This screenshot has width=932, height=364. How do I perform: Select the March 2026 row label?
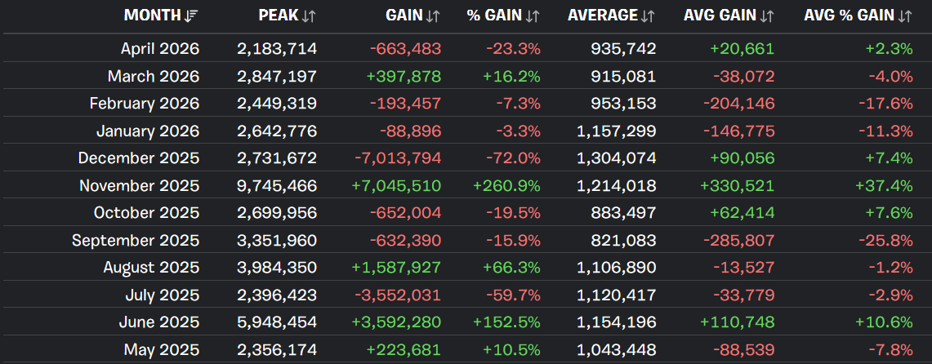154,77
